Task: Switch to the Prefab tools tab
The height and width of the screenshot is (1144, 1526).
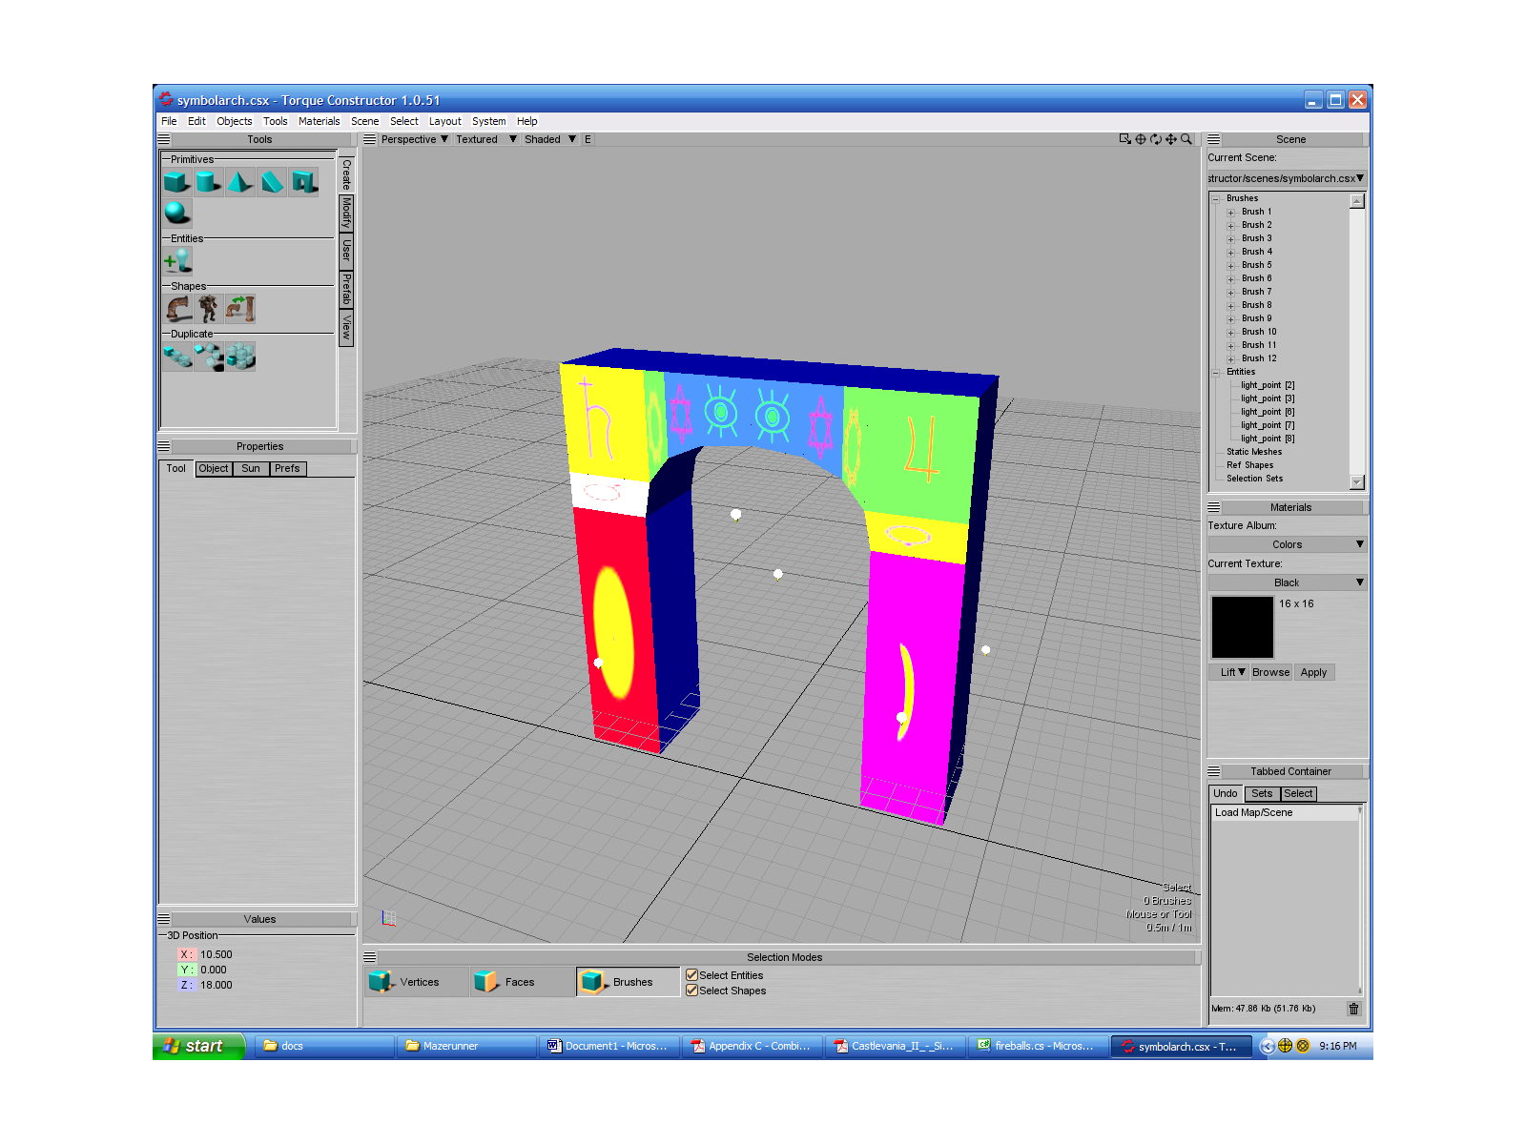Action: coord(346,290)
